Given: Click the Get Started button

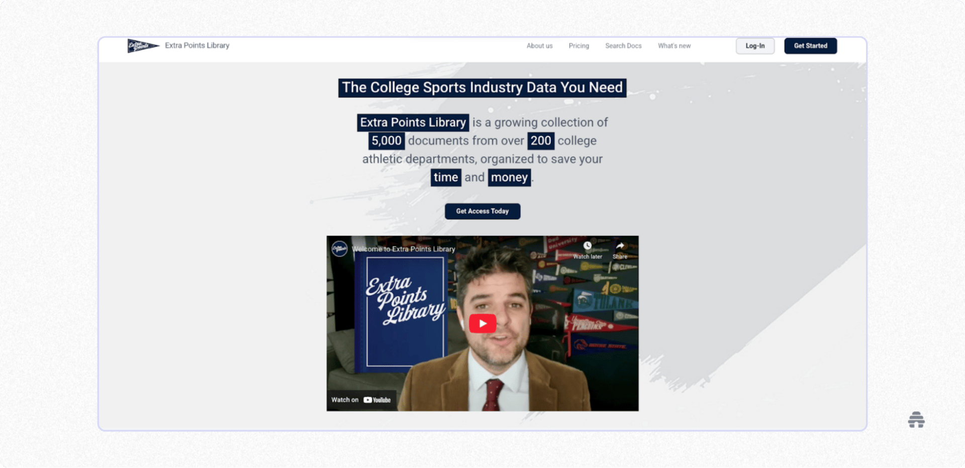Looking at the screenshot, I should coord(810,46).
